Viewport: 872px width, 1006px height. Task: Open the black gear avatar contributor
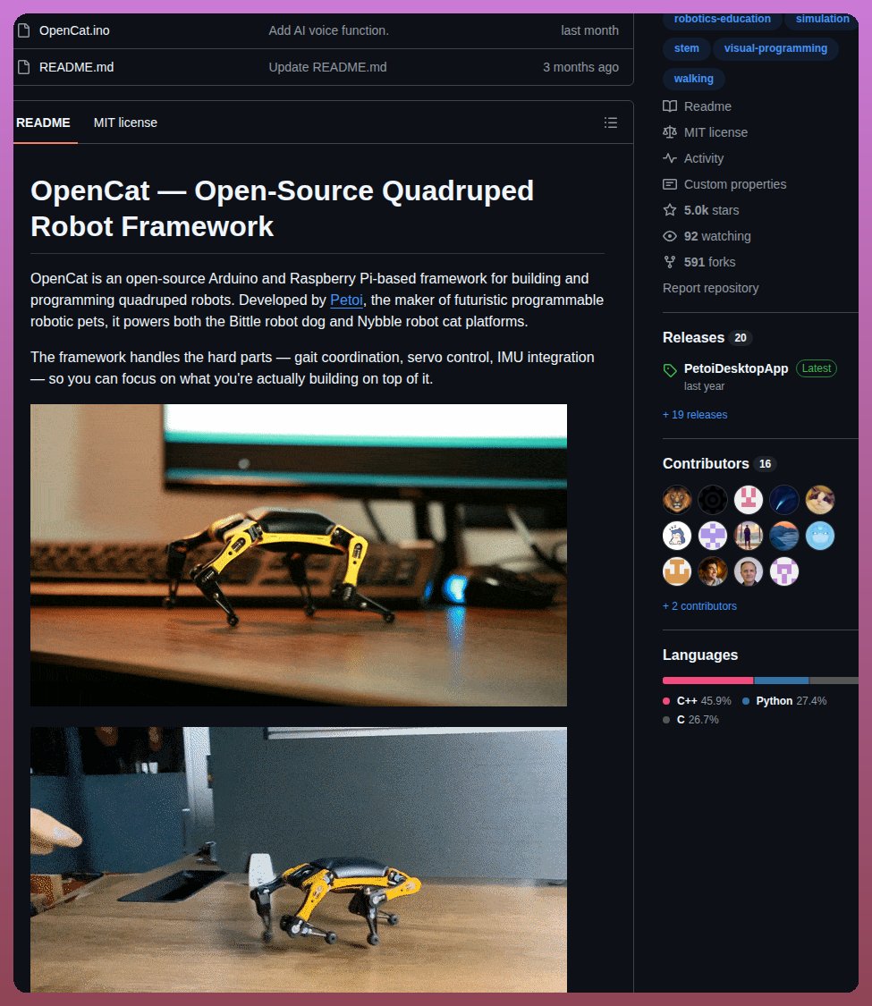tap(712, 500)
